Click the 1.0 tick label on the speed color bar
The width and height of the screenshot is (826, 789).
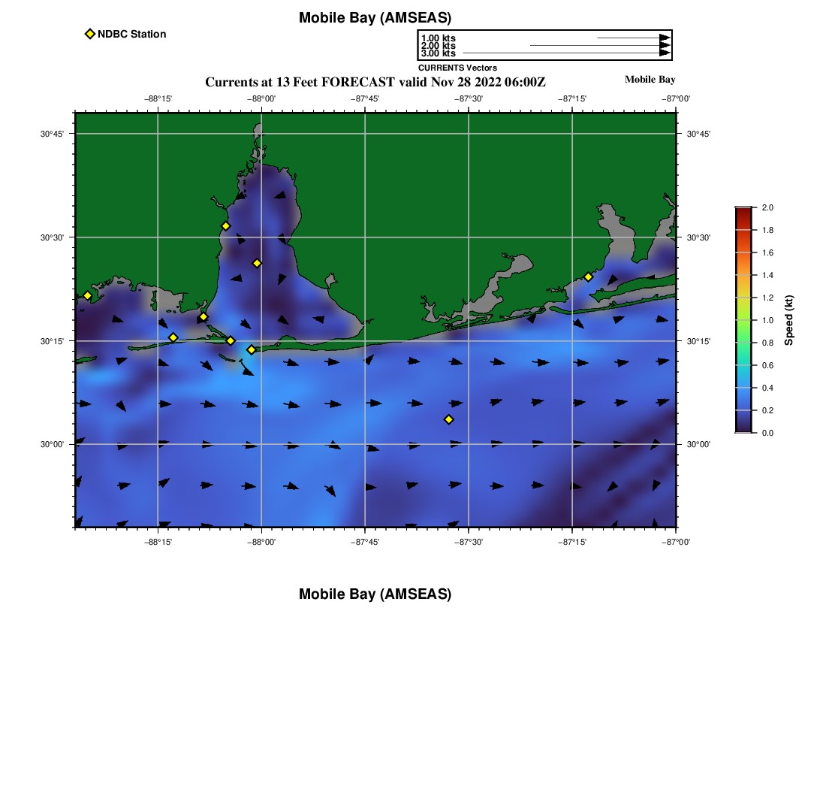click(x=767, y=320)
